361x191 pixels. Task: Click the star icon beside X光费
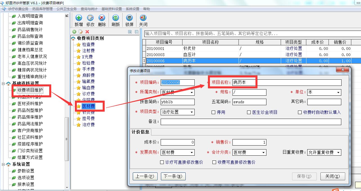79,57
